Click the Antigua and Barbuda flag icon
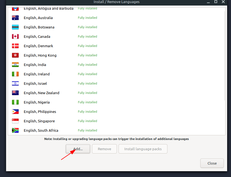This screenshot has width=231, height=177. point(15,9)
